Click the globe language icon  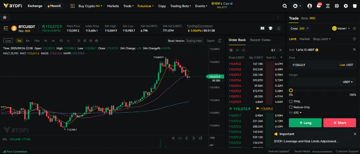[x=336, y=6]
